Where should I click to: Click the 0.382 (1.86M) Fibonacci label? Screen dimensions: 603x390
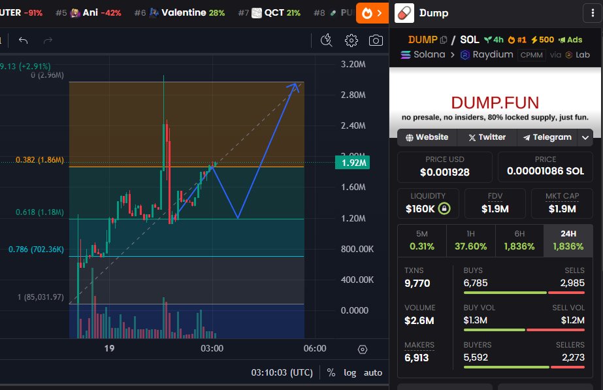pyautogui.click(x=40, y=160)
